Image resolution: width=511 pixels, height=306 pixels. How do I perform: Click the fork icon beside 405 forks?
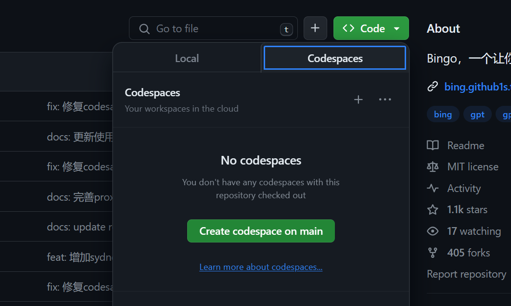click(433, 253)
